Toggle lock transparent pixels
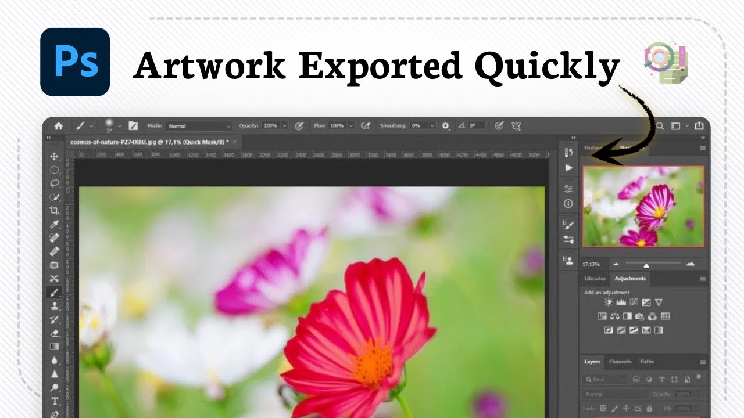Screen dimensions: 744x418 pos(603,409)
